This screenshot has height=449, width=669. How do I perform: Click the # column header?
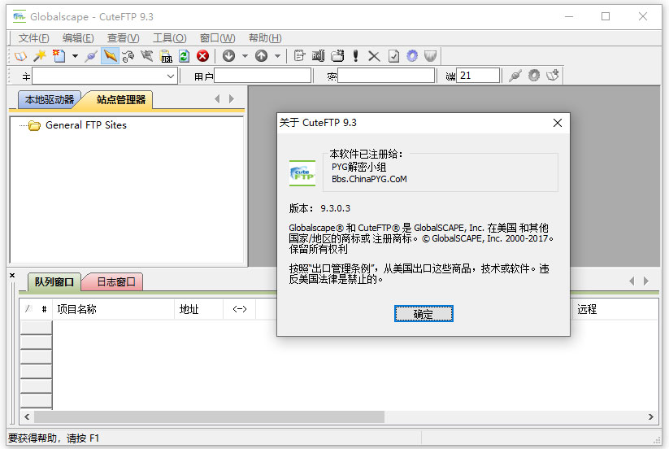tap(44, 309)
